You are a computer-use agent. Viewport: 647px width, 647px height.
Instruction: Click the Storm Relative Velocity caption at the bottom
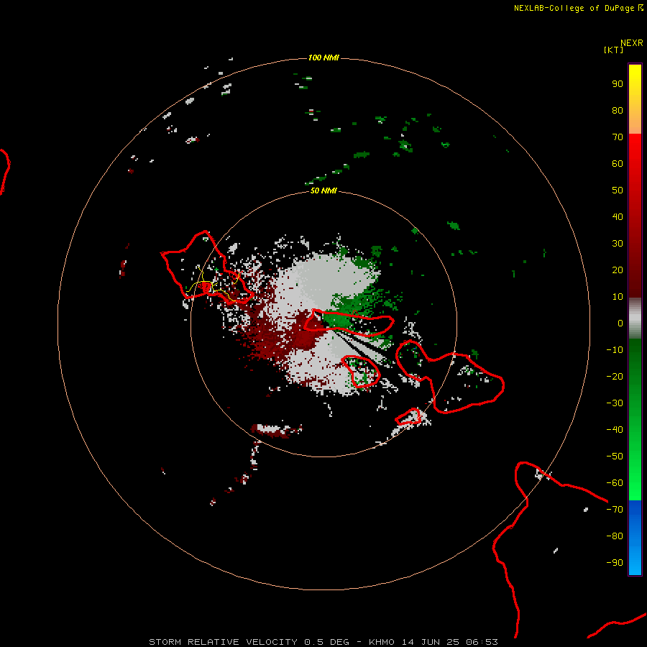click(x=323, y=642)
